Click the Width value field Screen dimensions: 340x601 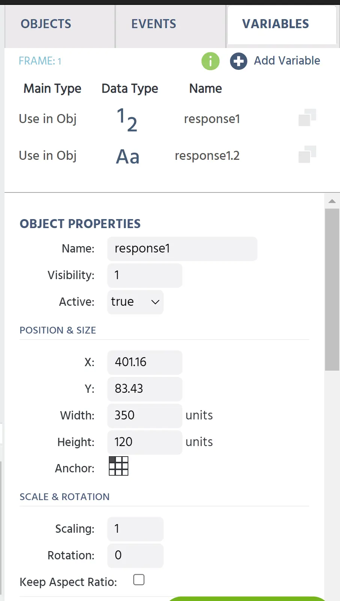pyautogui.click(x=144, y=415)
